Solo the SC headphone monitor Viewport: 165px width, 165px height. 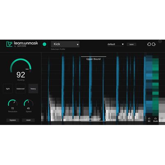coord(149,120)
